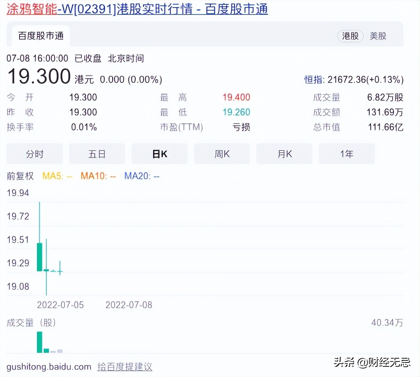
Task: Click the gushitong.baidu.com source URL
Action: coord(49,367)
